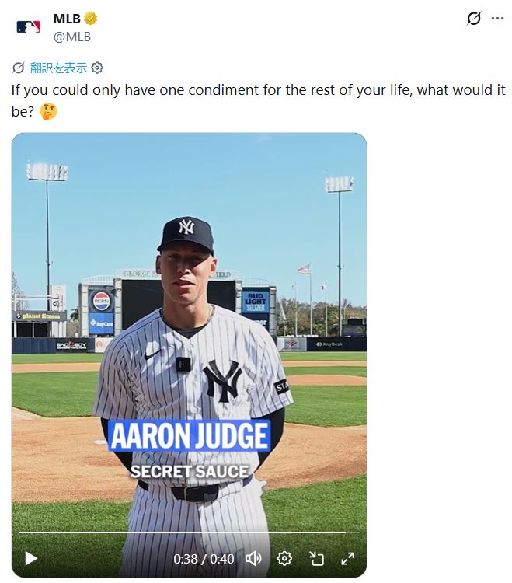Click the AARON JUDGE caption overlay
The height and width of the screenshot is (583, 512).
tap(189, 435)
